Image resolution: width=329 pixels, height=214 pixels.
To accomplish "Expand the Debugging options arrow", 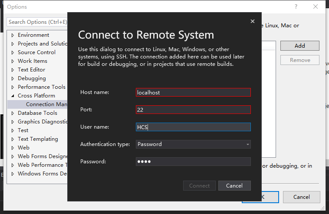I will click(x=13, y=78).
